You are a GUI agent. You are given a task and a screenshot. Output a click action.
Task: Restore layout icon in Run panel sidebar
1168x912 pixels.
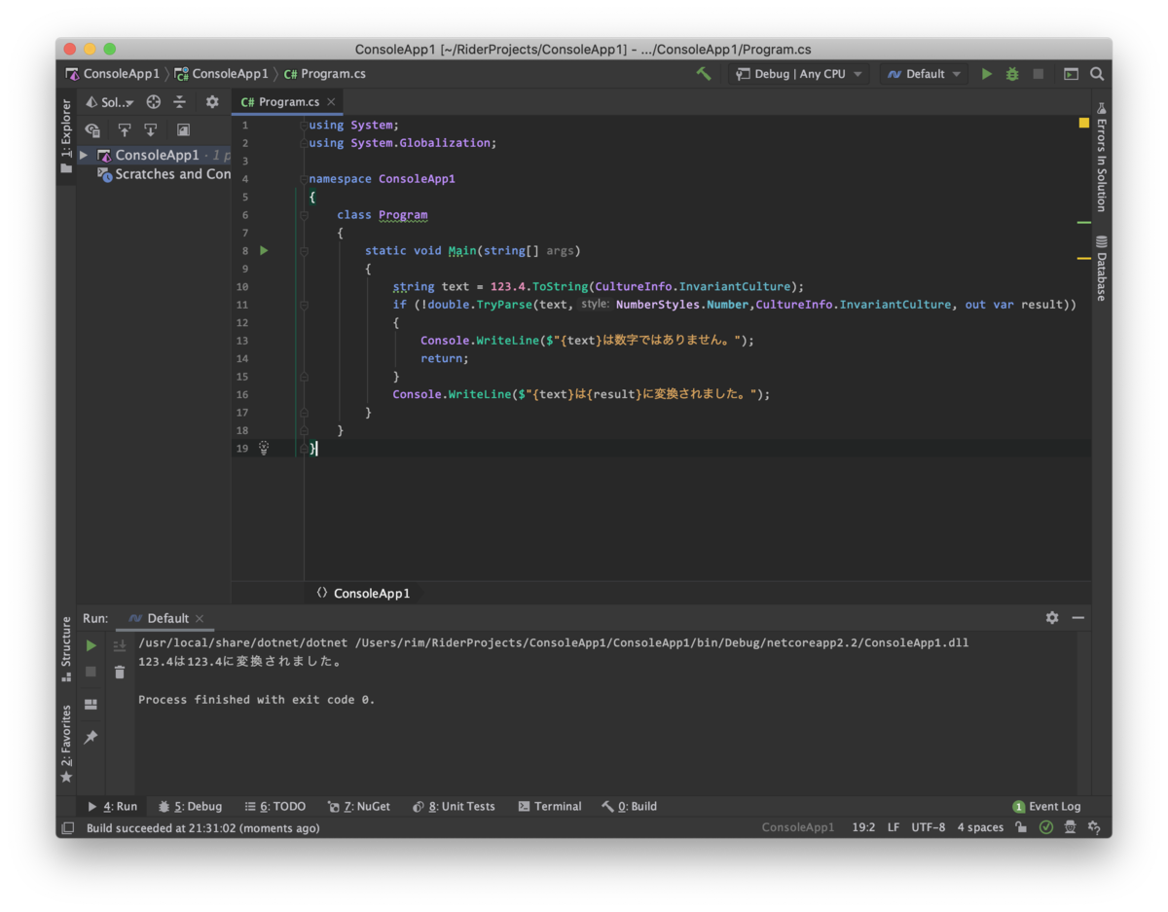point(91,705)
